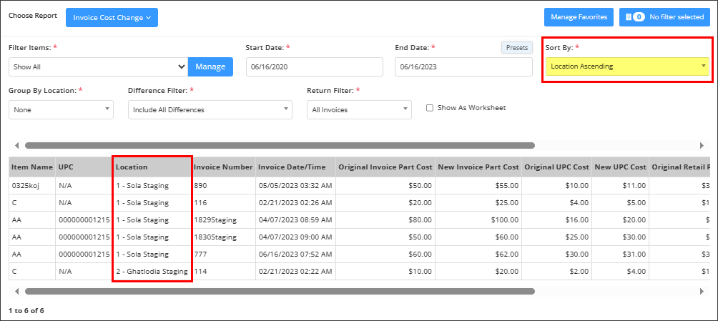Open the No filter selected button
This screenshot has height=321, width=718.
[x=664, y=17]
